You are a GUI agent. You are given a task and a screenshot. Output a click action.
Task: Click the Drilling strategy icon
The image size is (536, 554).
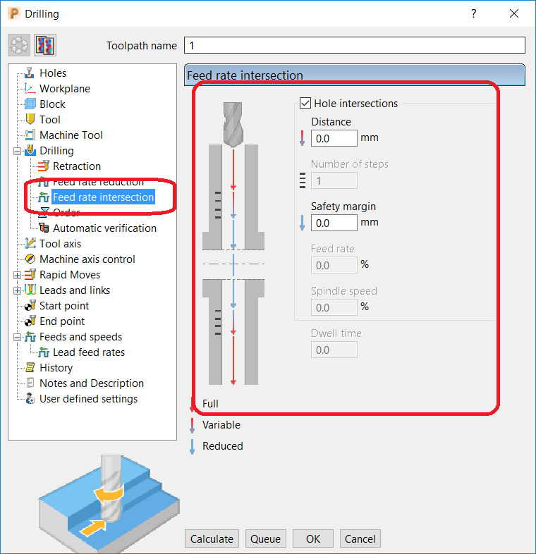(30, 151)
